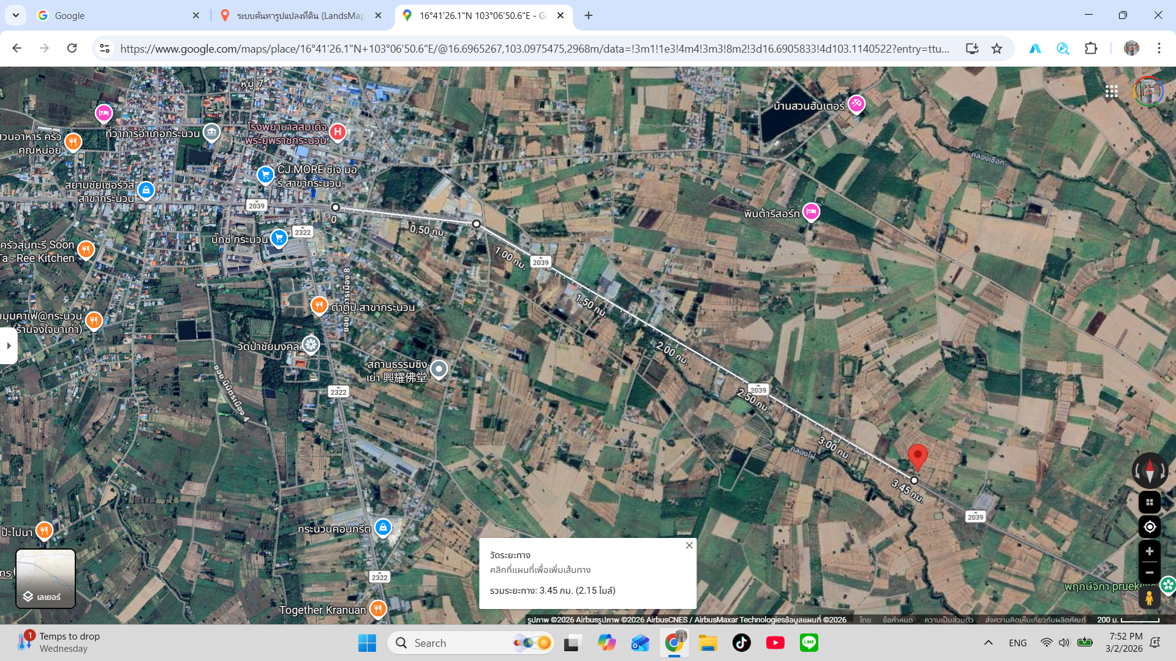Zoom in with the plus button

pyautogui.click(x=1149, y=551)
